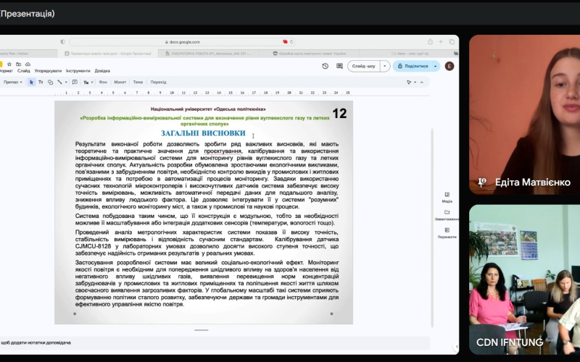580x362 pixels.
Task: Open the pointer mode dropdown arrow
Action: [415, 82]
